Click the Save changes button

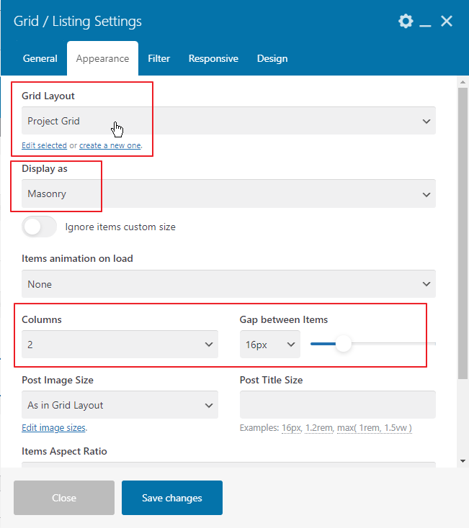pyautogui.click(x=172, y=498)
